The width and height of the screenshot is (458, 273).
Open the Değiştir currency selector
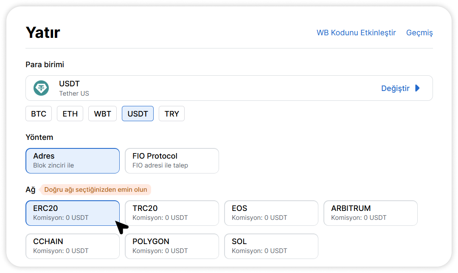(x=395, y=88)
